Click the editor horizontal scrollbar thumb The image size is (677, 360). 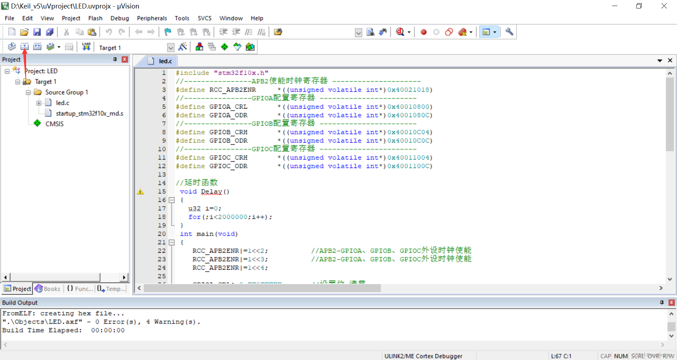tap(262, 288)
